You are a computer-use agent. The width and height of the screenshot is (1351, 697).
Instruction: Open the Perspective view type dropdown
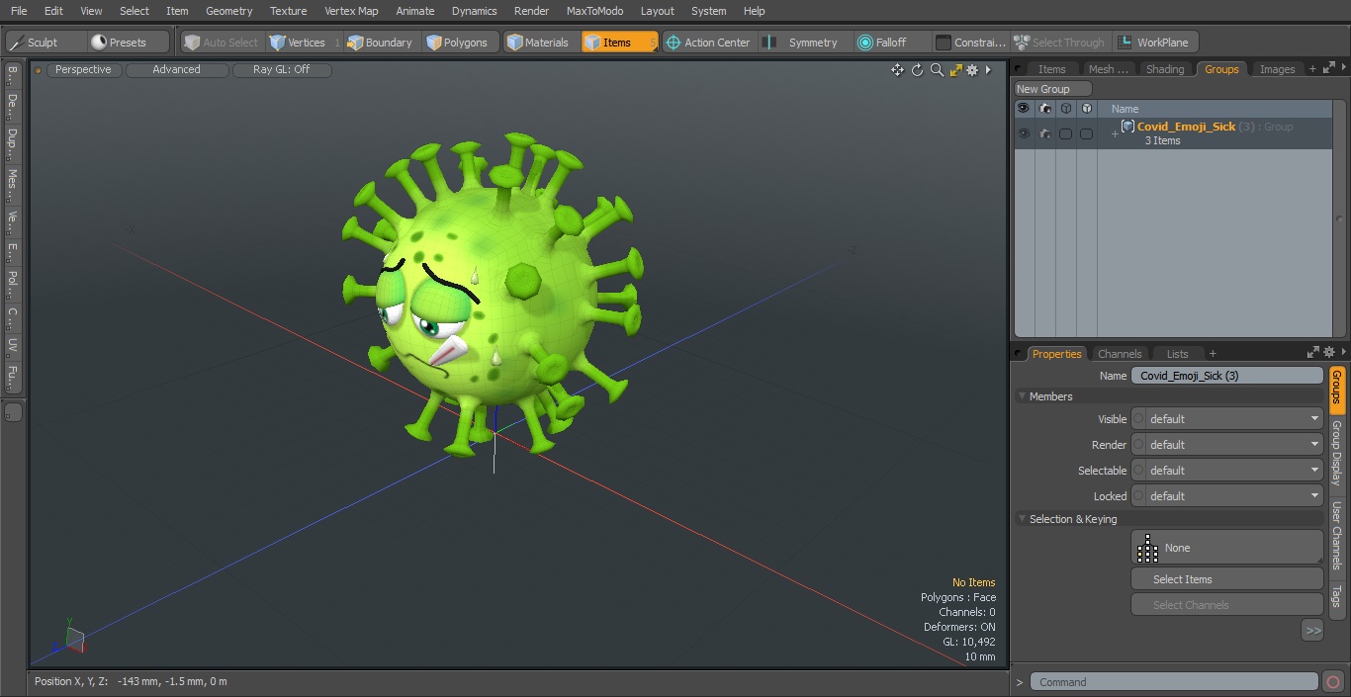pos(83,70)
